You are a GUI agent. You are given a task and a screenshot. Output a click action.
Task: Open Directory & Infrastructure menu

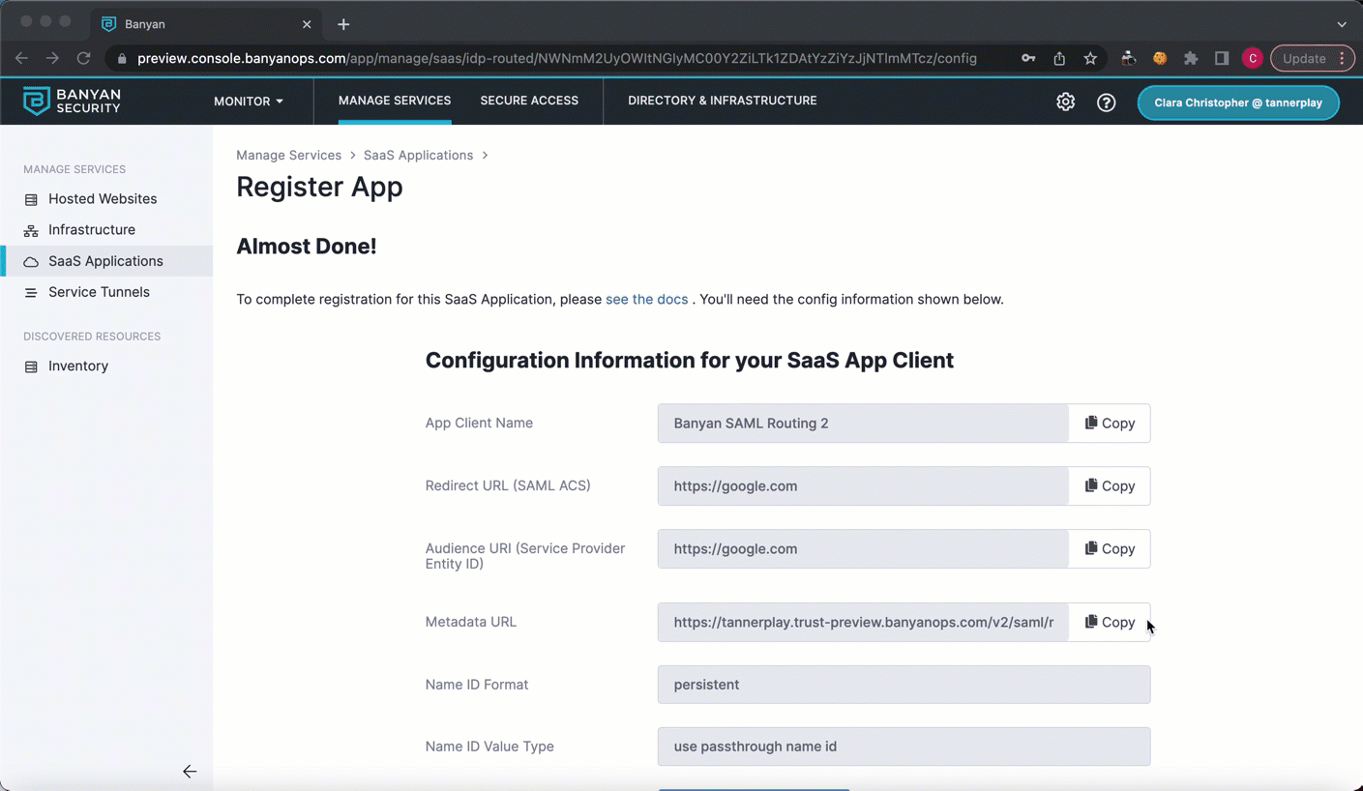pyautogui.click(x=722, y=101)
